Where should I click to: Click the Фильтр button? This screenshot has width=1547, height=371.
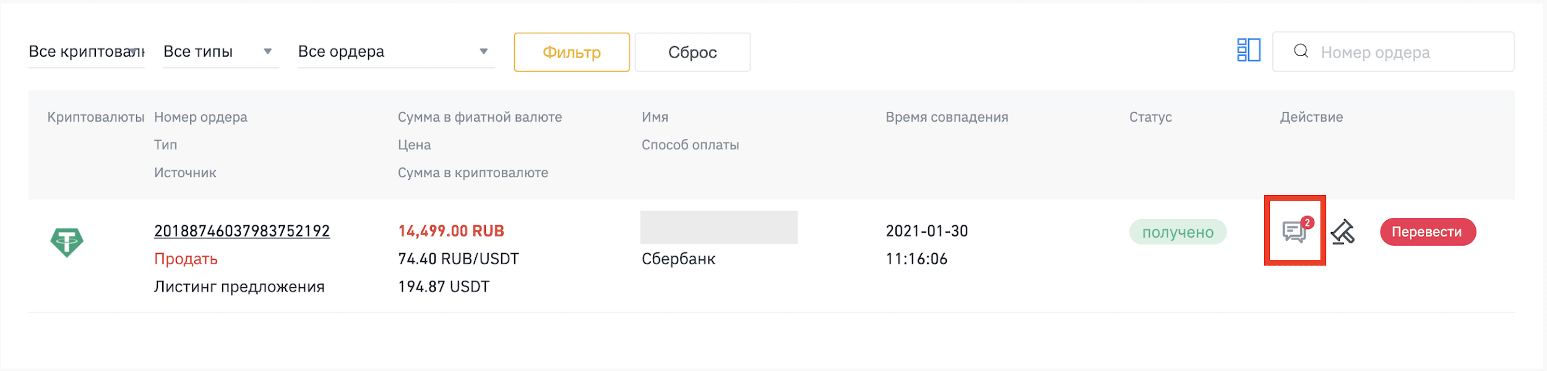pyautogui.click(x=572, y=52)
